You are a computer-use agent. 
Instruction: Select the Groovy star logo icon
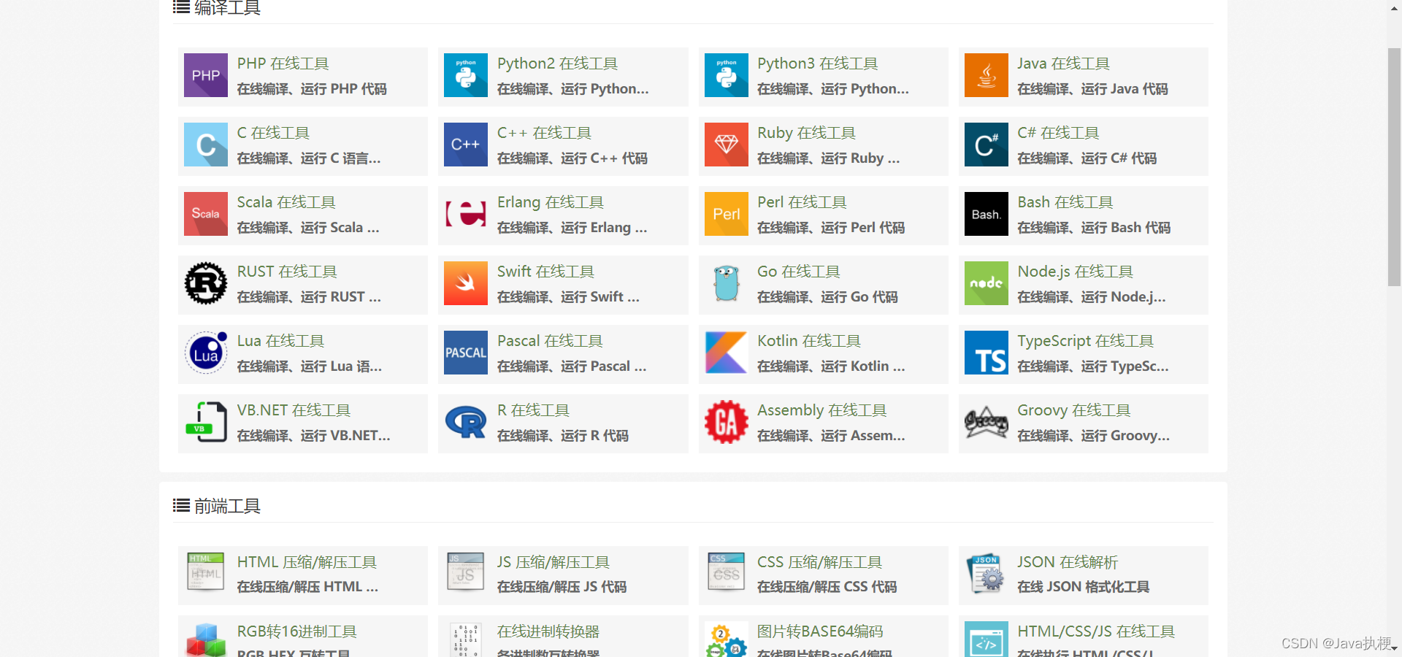coord(987,422)
